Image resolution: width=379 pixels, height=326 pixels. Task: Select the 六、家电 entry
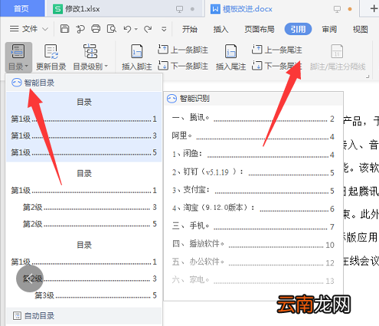coord(253,280)
